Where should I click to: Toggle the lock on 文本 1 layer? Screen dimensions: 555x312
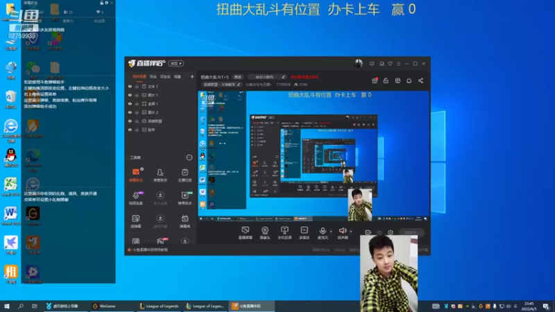(137, 86)
